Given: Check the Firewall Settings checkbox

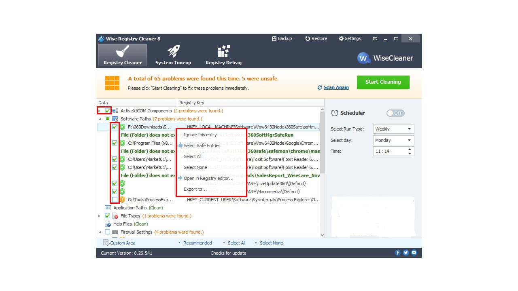Looking at the screenshot, I should (108, 232).
